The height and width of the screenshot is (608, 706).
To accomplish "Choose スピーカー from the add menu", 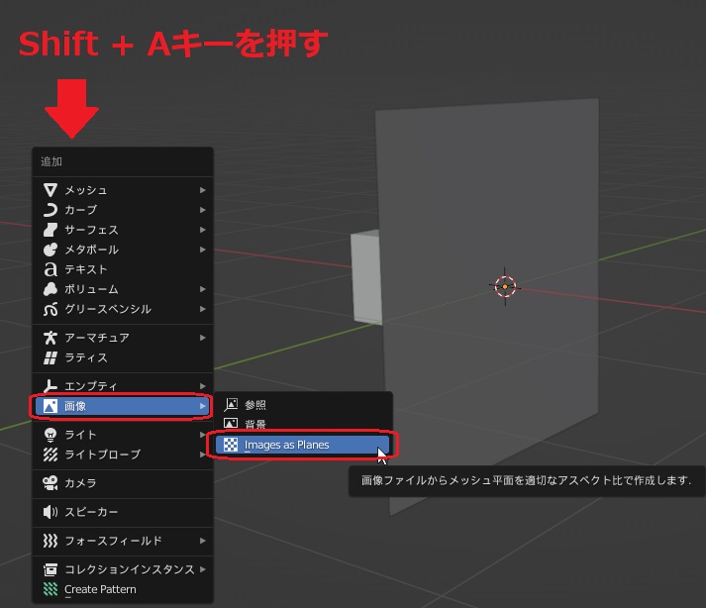I will tap(123, 512).
